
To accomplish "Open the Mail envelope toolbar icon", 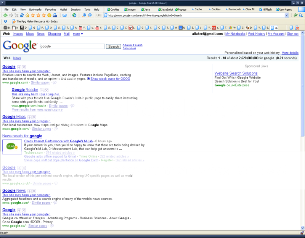I will 64,15.
